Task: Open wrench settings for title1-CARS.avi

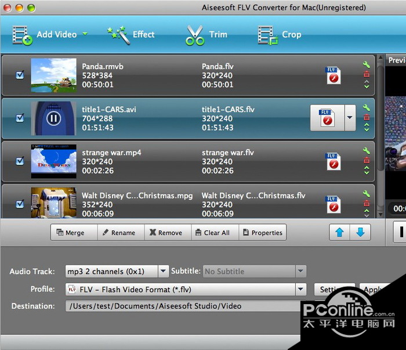Action: [x=367, y=107]
